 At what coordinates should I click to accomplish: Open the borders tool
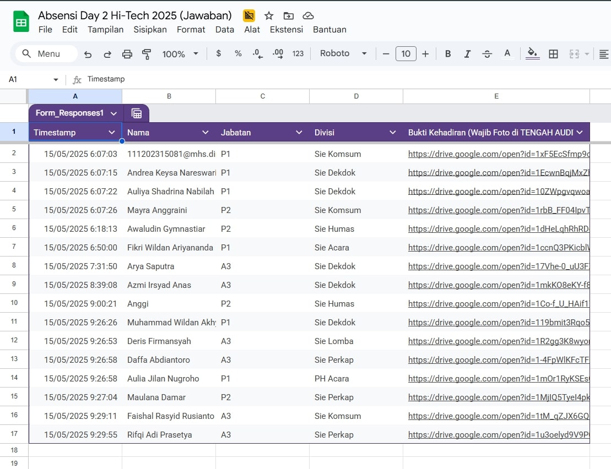point(553,54)
